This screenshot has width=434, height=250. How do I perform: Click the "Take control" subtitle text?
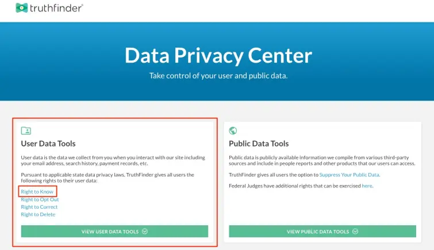[x=218, y=76]
